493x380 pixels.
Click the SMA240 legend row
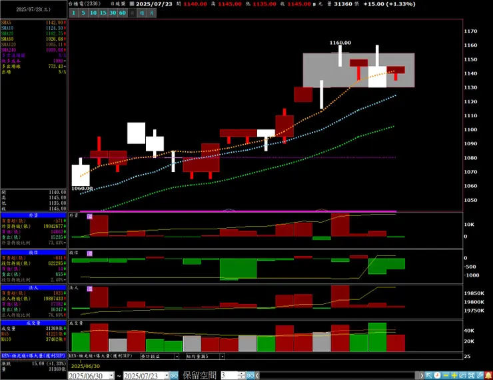coord(33,50)
